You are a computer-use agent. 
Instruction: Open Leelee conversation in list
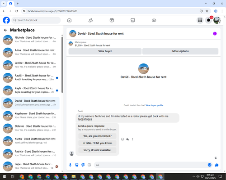(x=30, y=65)
